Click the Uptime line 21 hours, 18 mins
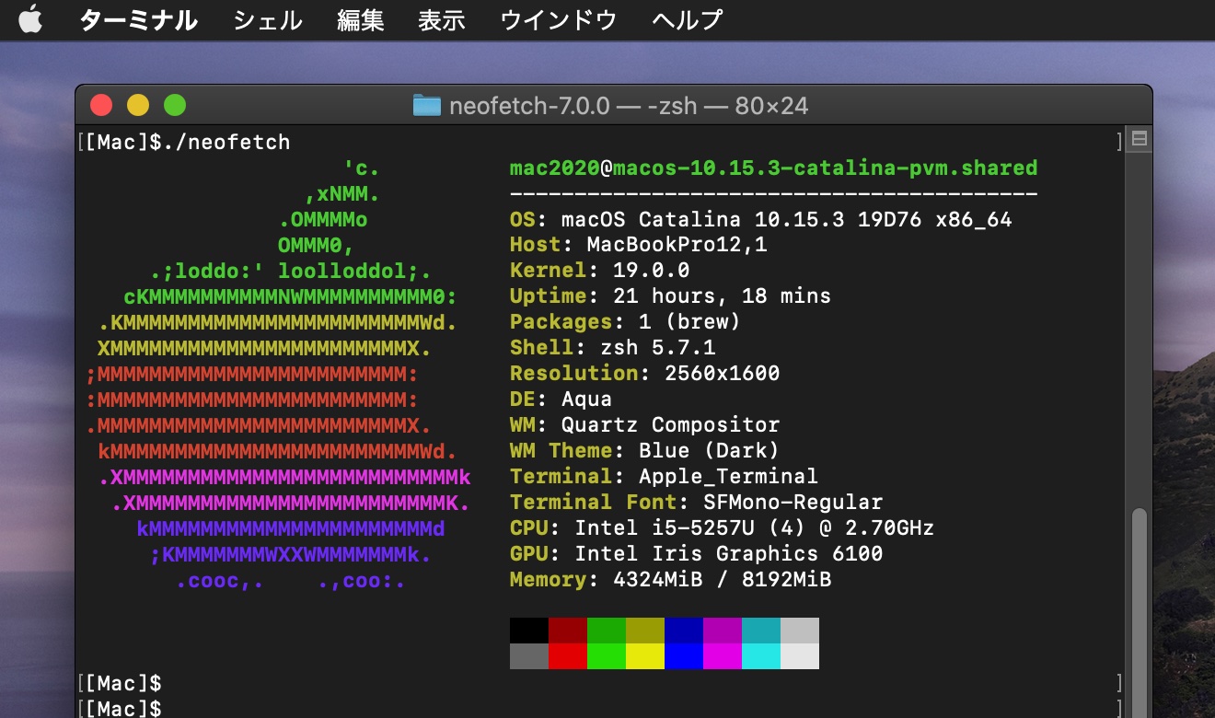 tap(670, 297)
